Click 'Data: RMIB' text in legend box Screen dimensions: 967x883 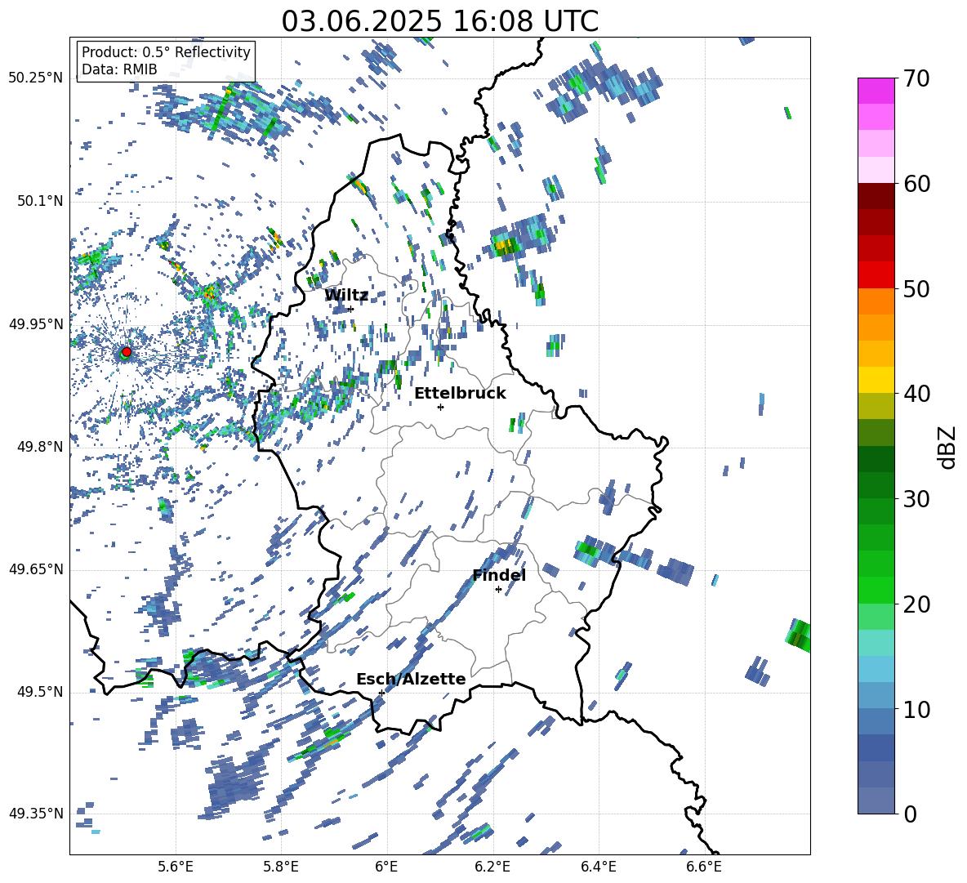coord(119,69)
